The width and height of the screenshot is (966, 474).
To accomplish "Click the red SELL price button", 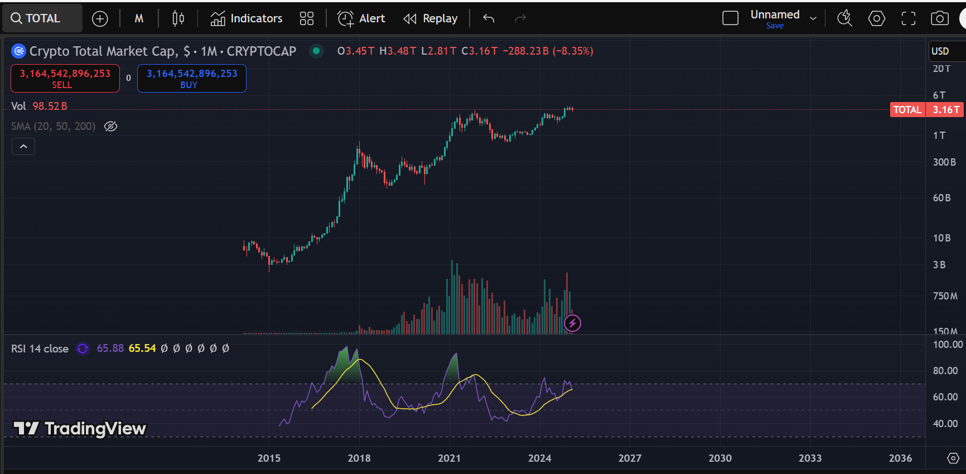I will (65, 79).
